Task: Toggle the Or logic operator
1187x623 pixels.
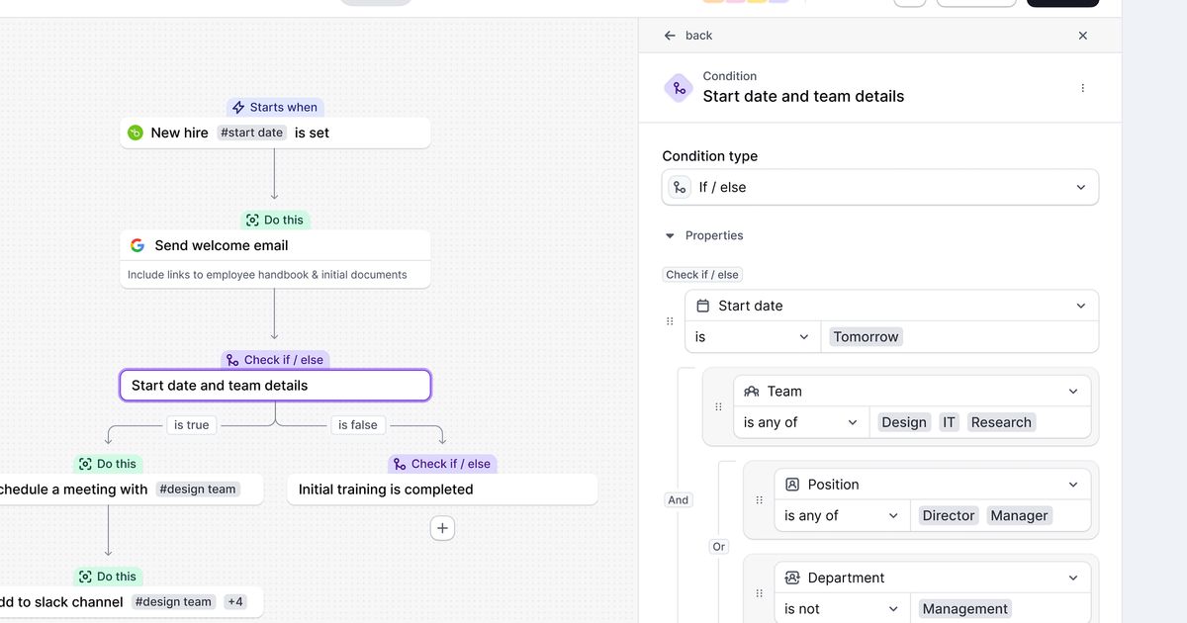Action: coord(718,547)
